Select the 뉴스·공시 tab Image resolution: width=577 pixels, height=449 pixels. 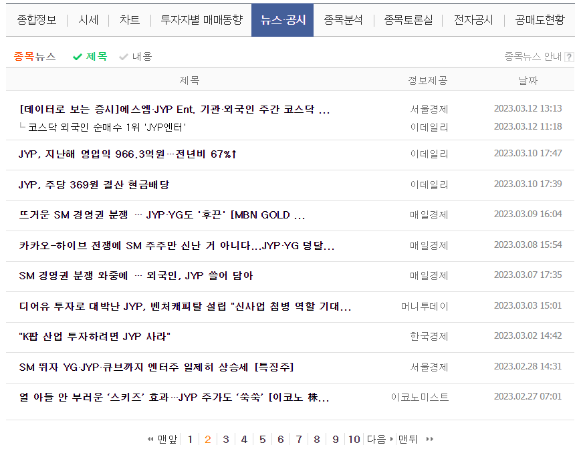coord(283,20)
